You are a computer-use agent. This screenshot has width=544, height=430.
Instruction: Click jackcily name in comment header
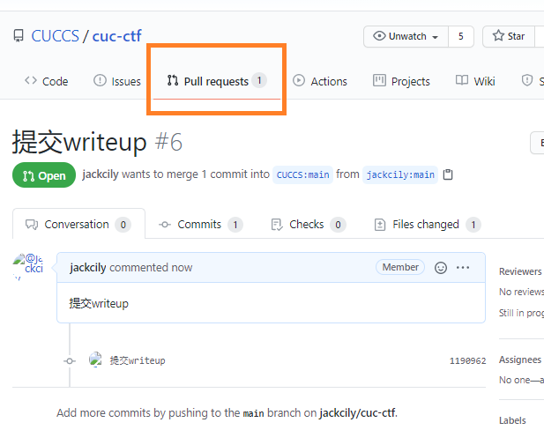point(88,267)
